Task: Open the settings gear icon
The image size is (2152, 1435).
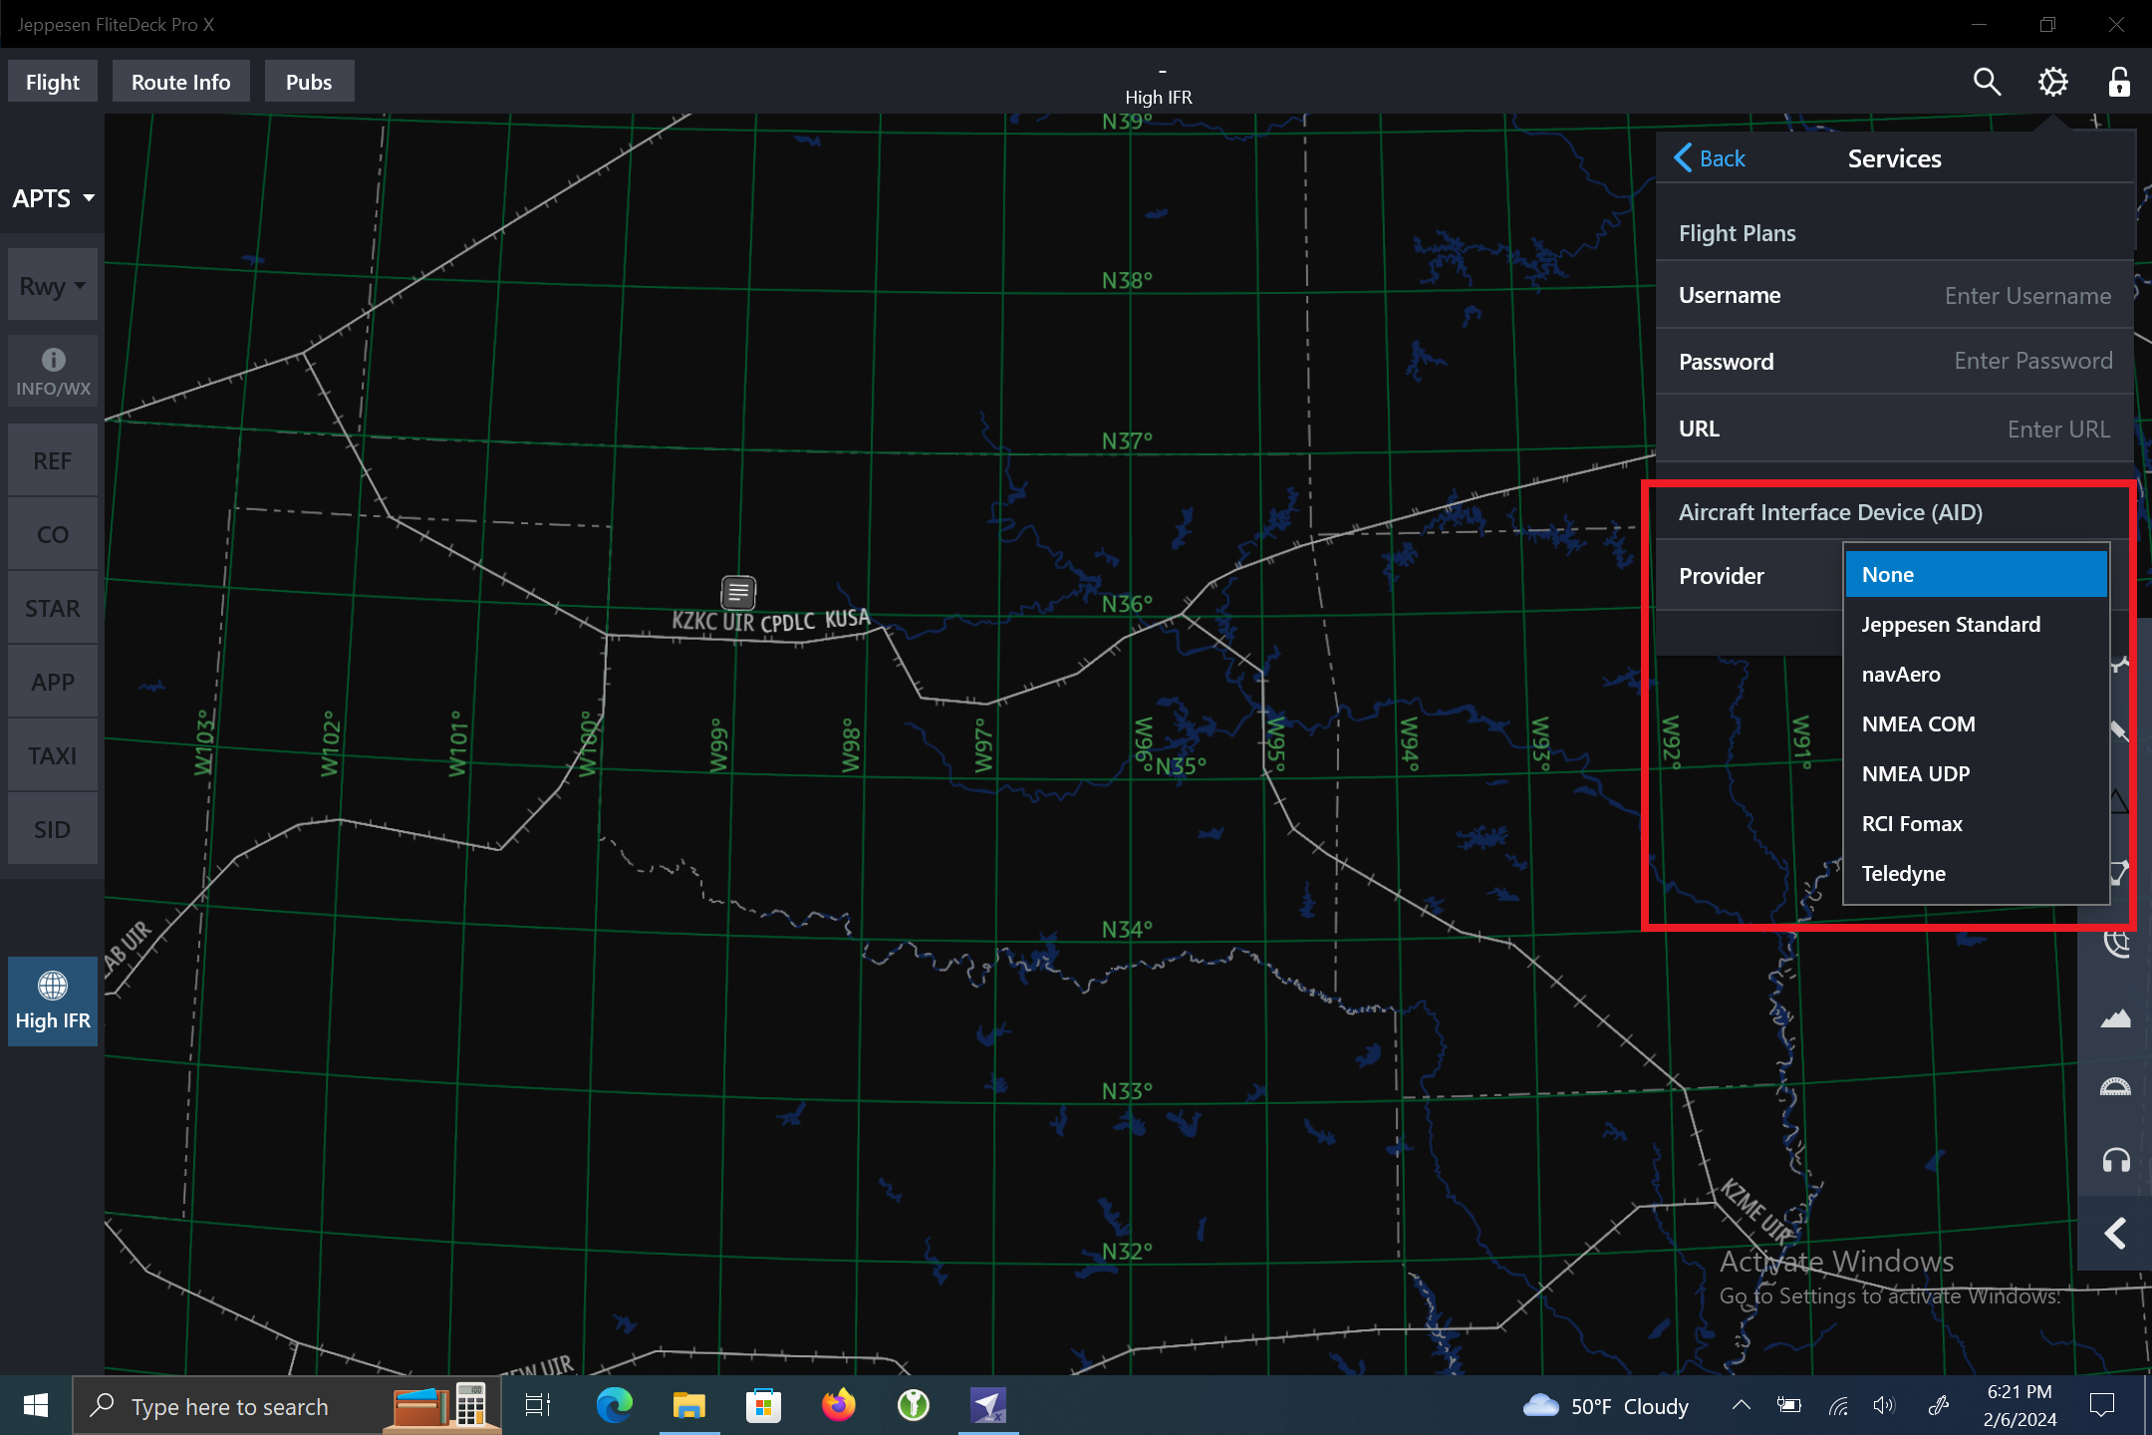Action: [x=2052, y=82]
